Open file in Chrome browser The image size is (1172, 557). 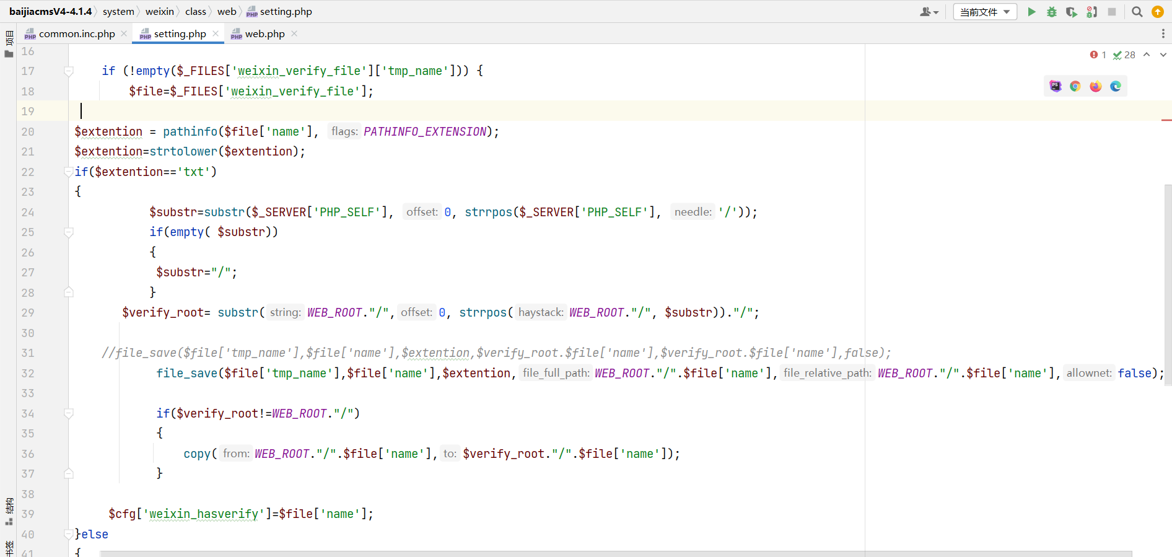tap(1075, 86)
